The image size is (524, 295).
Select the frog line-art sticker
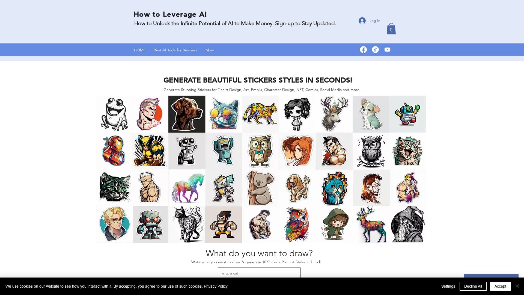point(114,114)
